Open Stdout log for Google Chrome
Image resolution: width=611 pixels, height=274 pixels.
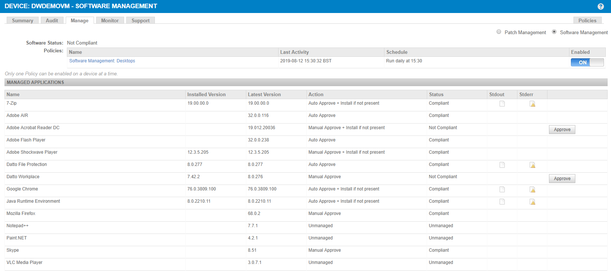[502, 189]
